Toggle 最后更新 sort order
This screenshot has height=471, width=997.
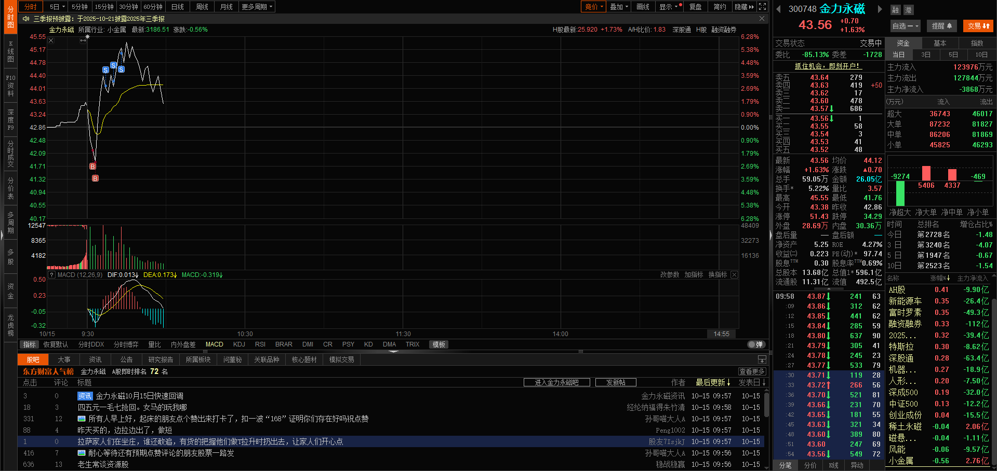(713, 382)
